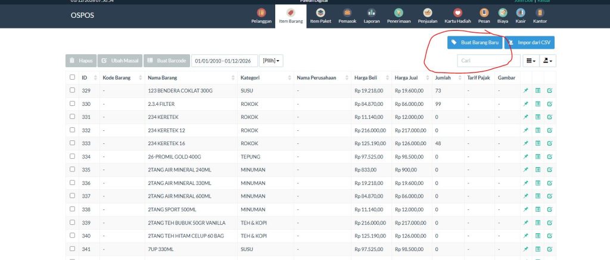Open the Laporan reports icon
Viewport: 610px width, 260px height.
pyautogui.click(x=371, y=12)
